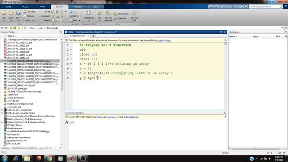Click the Go To button

tap(74, 16)
